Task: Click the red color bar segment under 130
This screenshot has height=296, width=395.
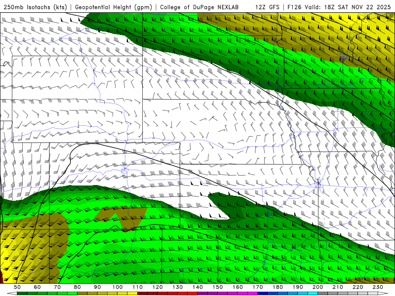Action: [183, 294]
